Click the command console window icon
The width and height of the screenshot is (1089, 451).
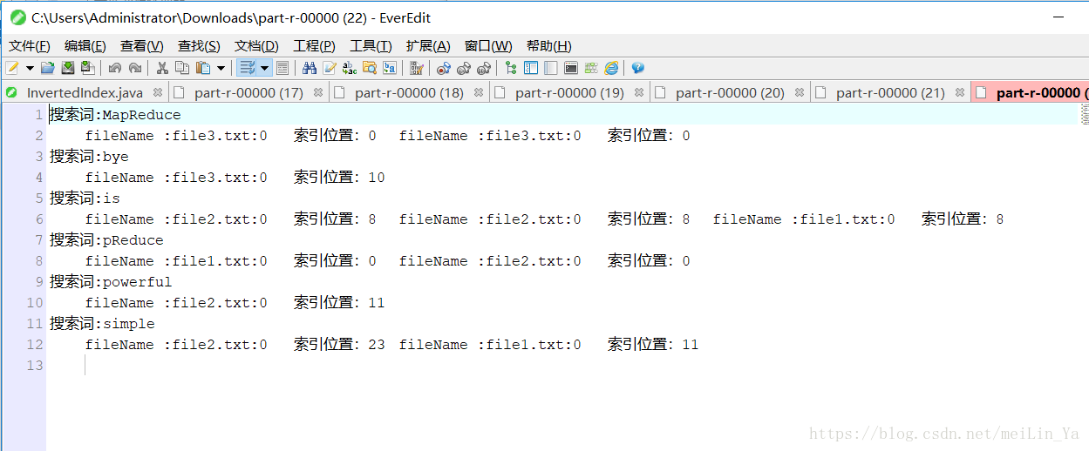(x=571, y=68)
